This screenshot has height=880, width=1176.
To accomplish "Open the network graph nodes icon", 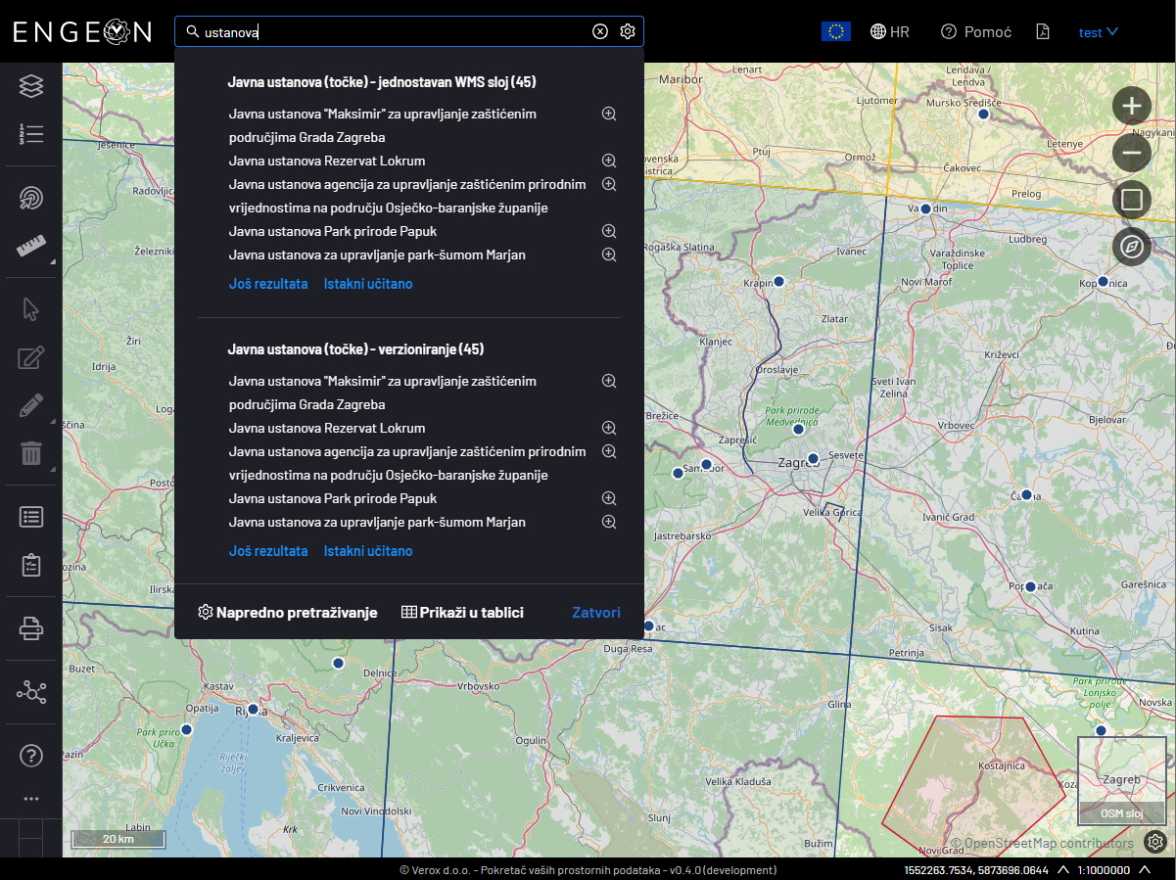I will click(x=31, y=693).
